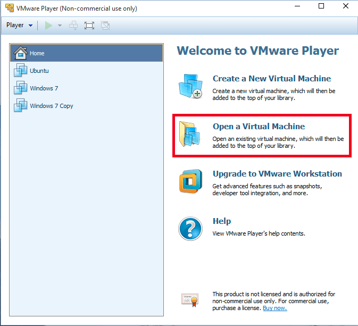Click Open a Virtual Machine heading

pyautogui.click(x=259, y=127)
